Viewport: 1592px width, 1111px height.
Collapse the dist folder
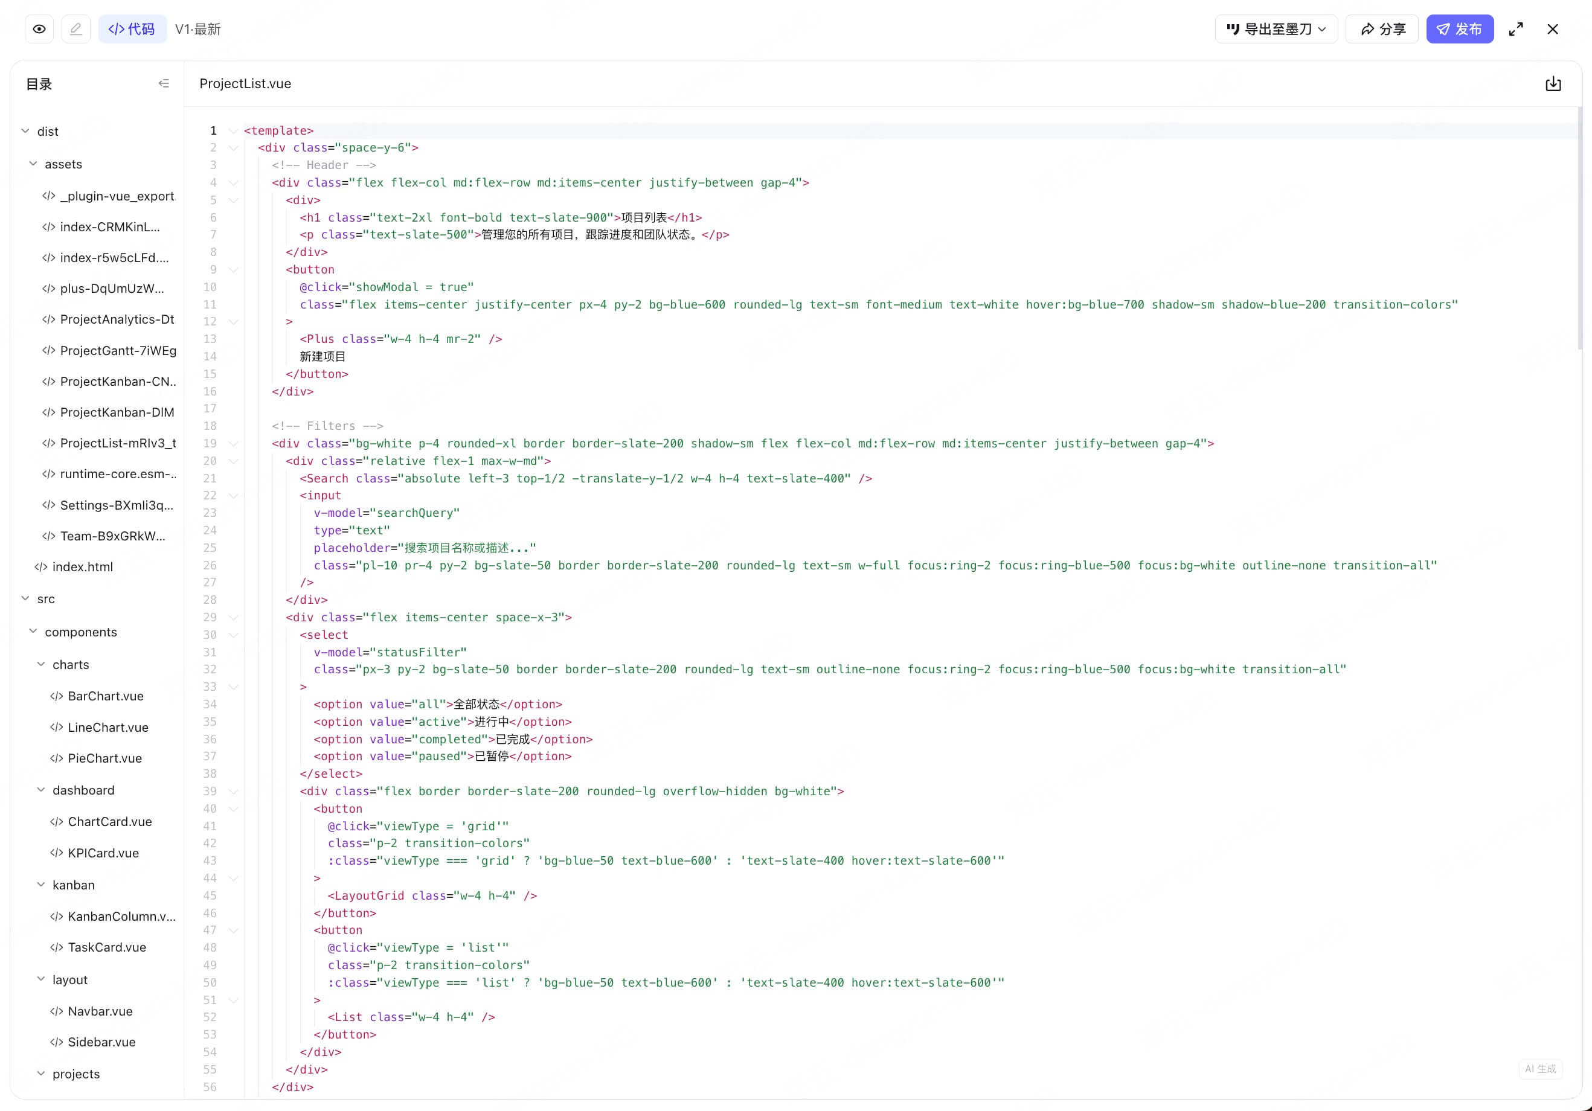click(25, 131)
